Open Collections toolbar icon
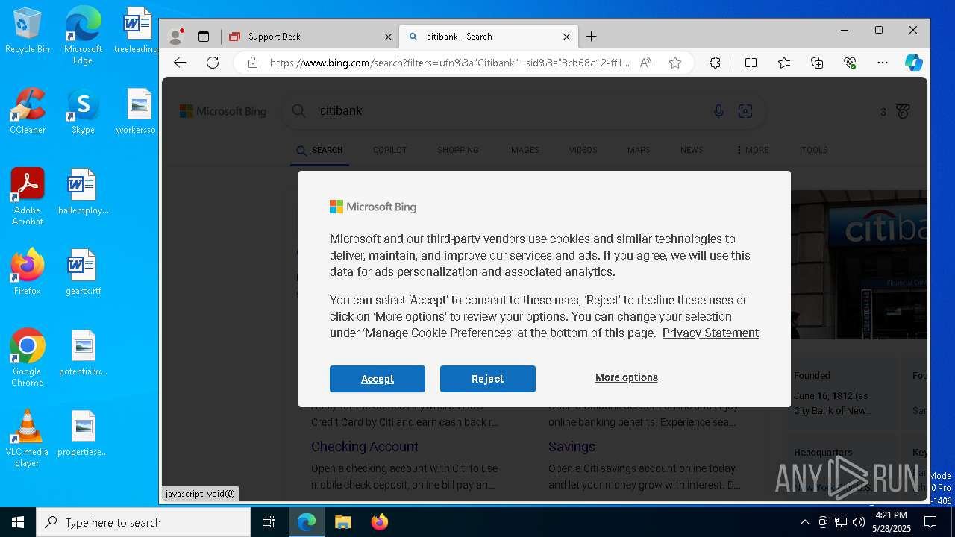Screen dimensions: 955x537 click(817, 63)
